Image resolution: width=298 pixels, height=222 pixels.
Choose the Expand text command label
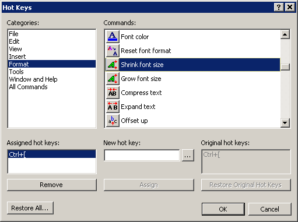click(138, 107)
